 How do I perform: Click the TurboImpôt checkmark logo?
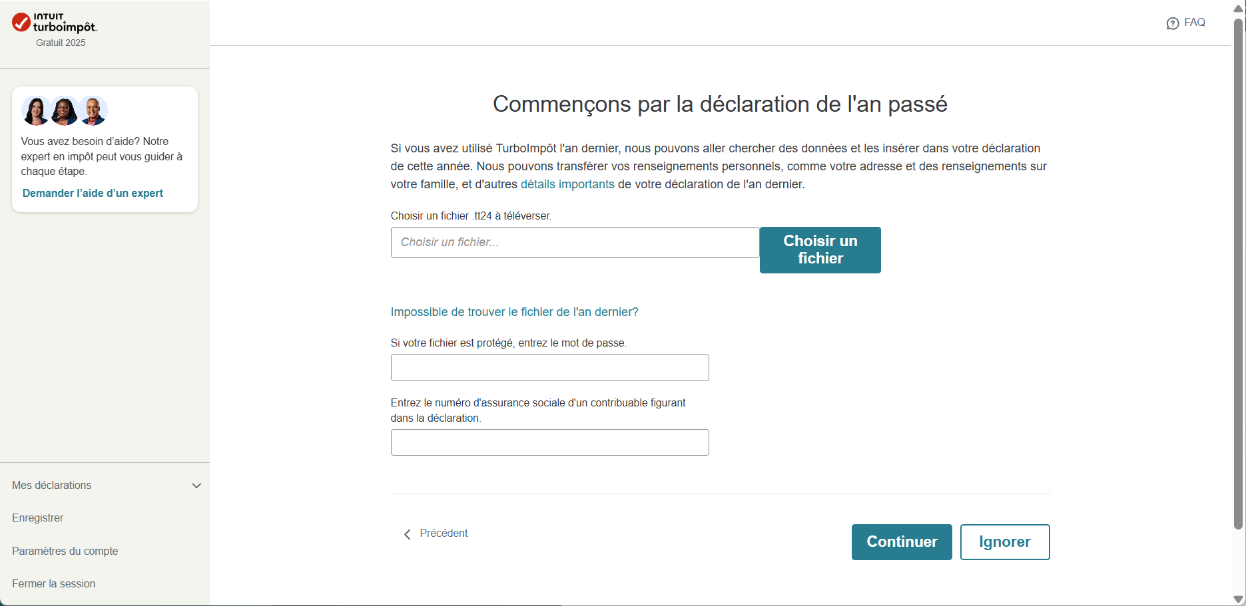point(21,23)
